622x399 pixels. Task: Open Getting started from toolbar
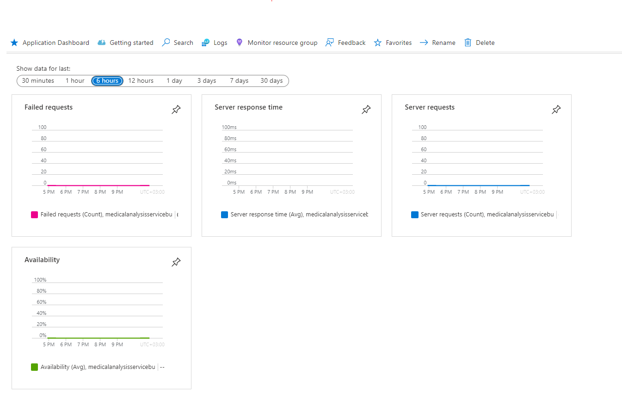[125, 43]
